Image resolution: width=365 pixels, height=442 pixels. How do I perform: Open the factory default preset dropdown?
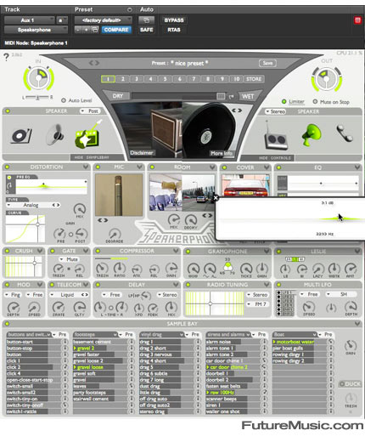coord(103,20)
